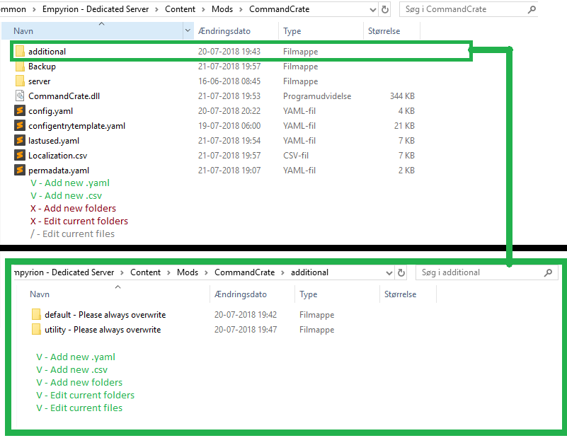Viewport: 567px width, 438px height.
Task: Go to CommandCrate in lower breadcrumb
Action: 244,272
